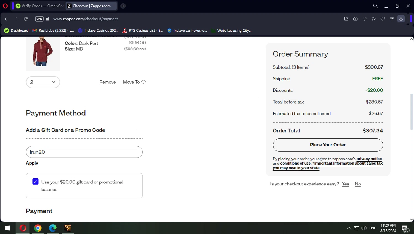The image size is (414, 234).
Task: Open the Gmail Recibidos bookmark
Action: tap(53, 30)
